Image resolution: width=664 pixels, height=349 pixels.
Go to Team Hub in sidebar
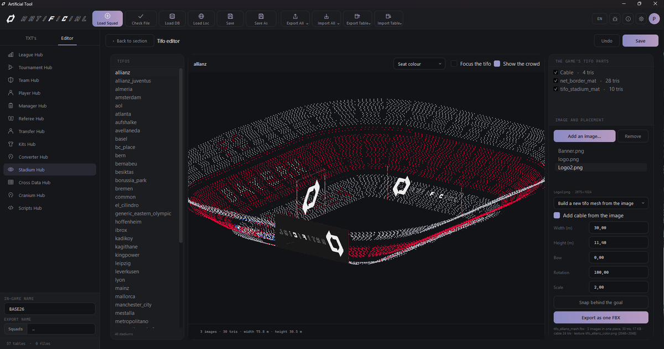tap(50, 80)
